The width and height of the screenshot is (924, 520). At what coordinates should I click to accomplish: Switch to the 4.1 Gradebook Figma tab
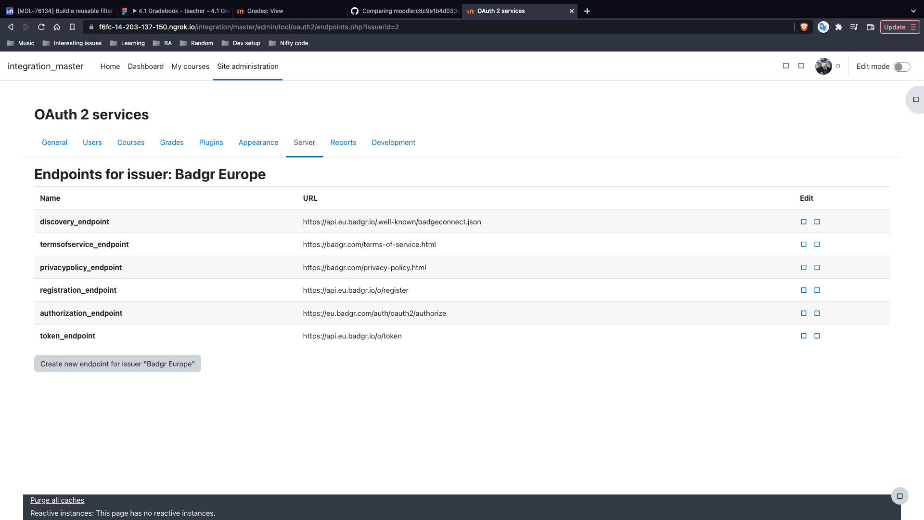[x=175, y=11]
